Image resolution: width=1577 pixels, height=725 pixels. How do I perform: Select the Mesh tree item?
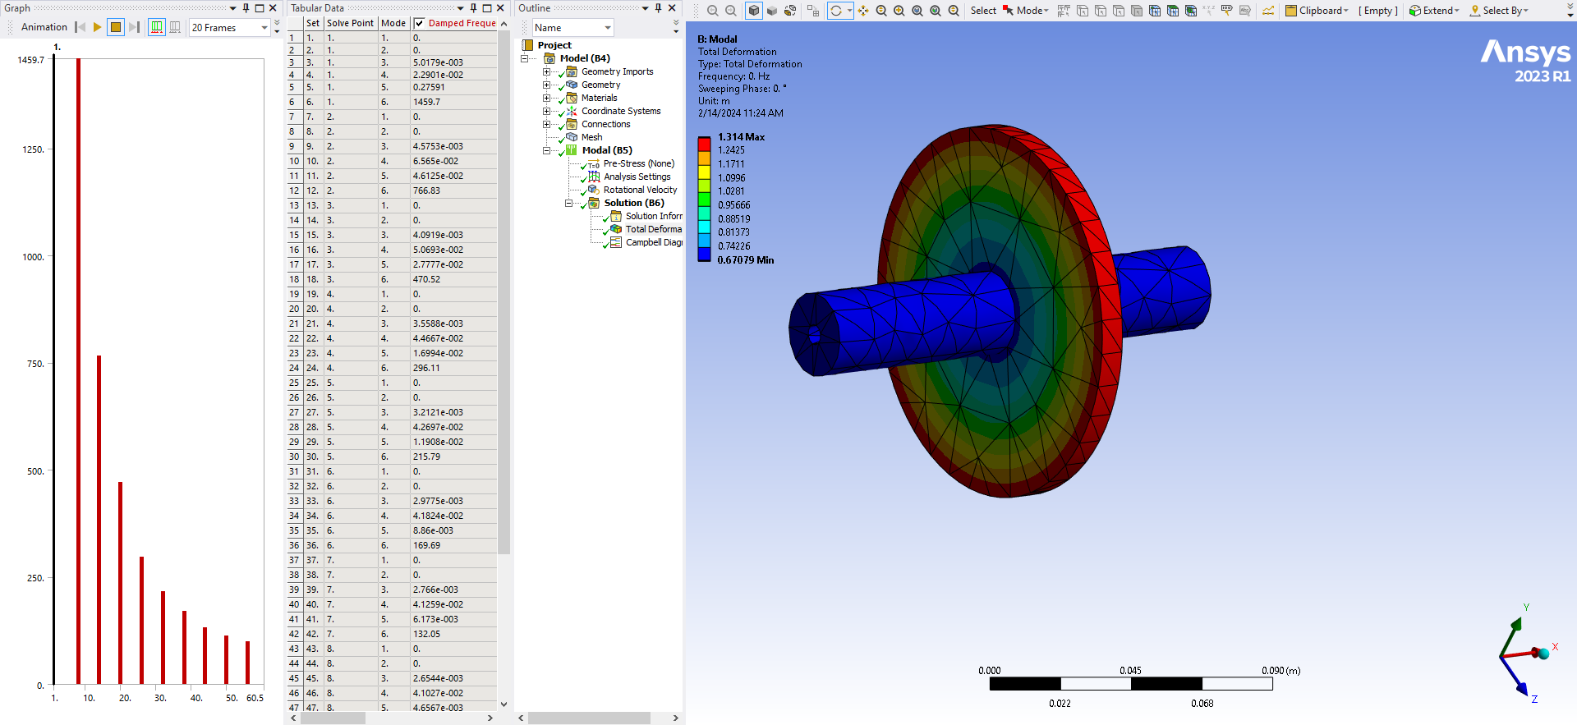point(591,137)
